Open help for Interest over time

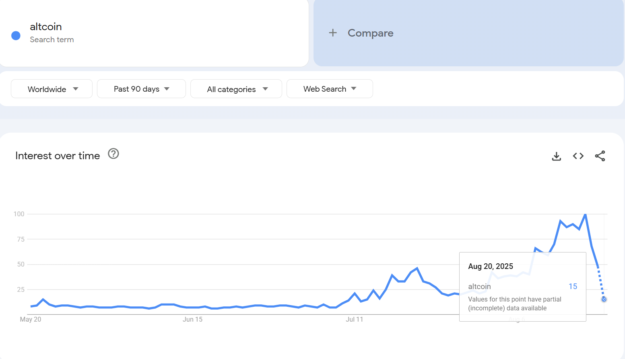[x=113, y=154]
